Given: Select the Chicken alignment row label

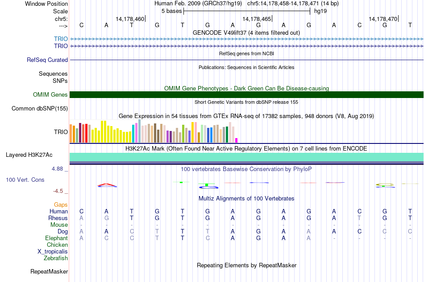Looking at the screenshot, I should pyautogui.click(x=57, y=245).
